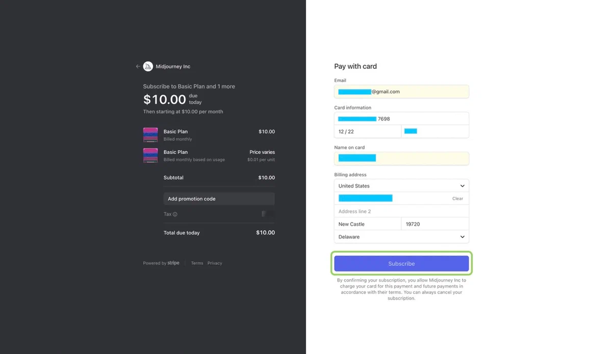Open the Privacy link
The width and height of the screenshot is (612, 354).
[x=215, y=263]
